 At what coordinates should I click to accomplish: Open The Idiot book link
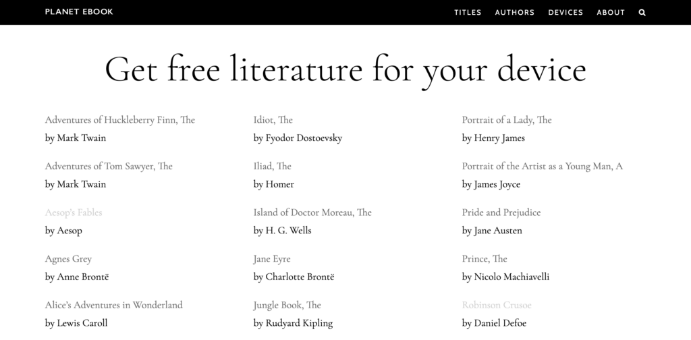coord(273,120)
